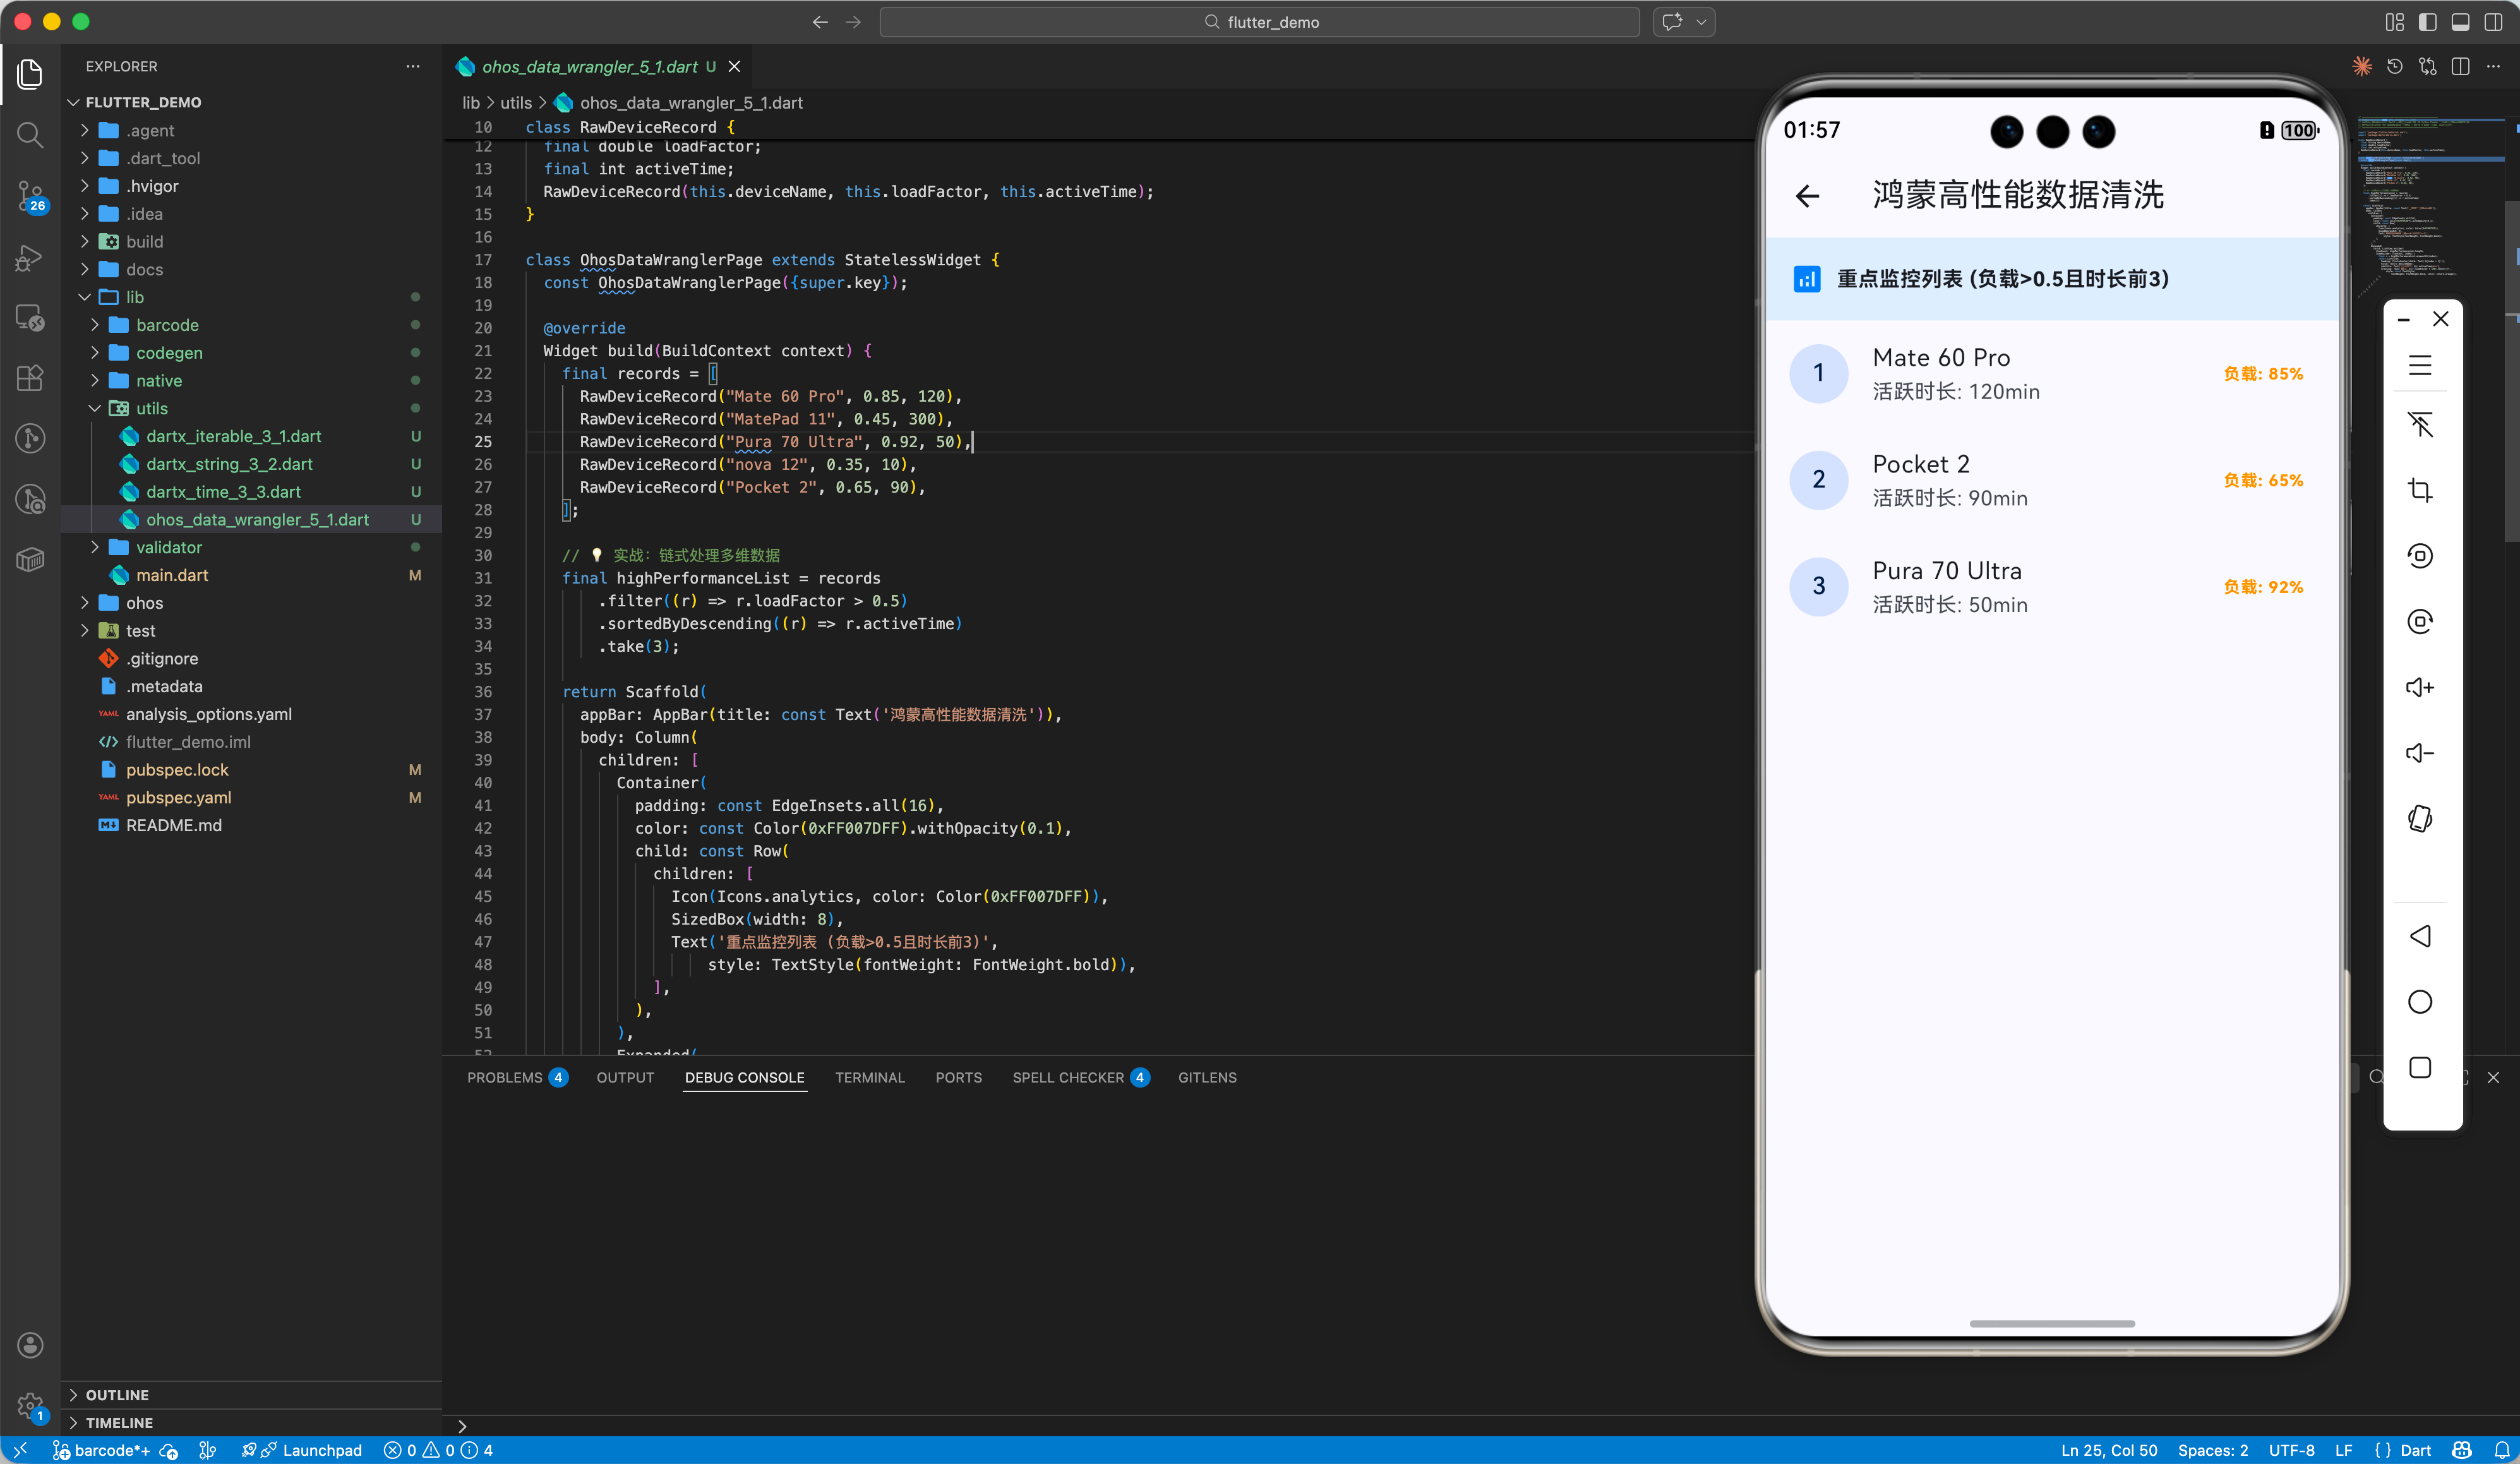The height and width of the screenshot is (1464, 2520).
Task: Click the emulator screenshot crop icon
Action: tap(2420, 490)
